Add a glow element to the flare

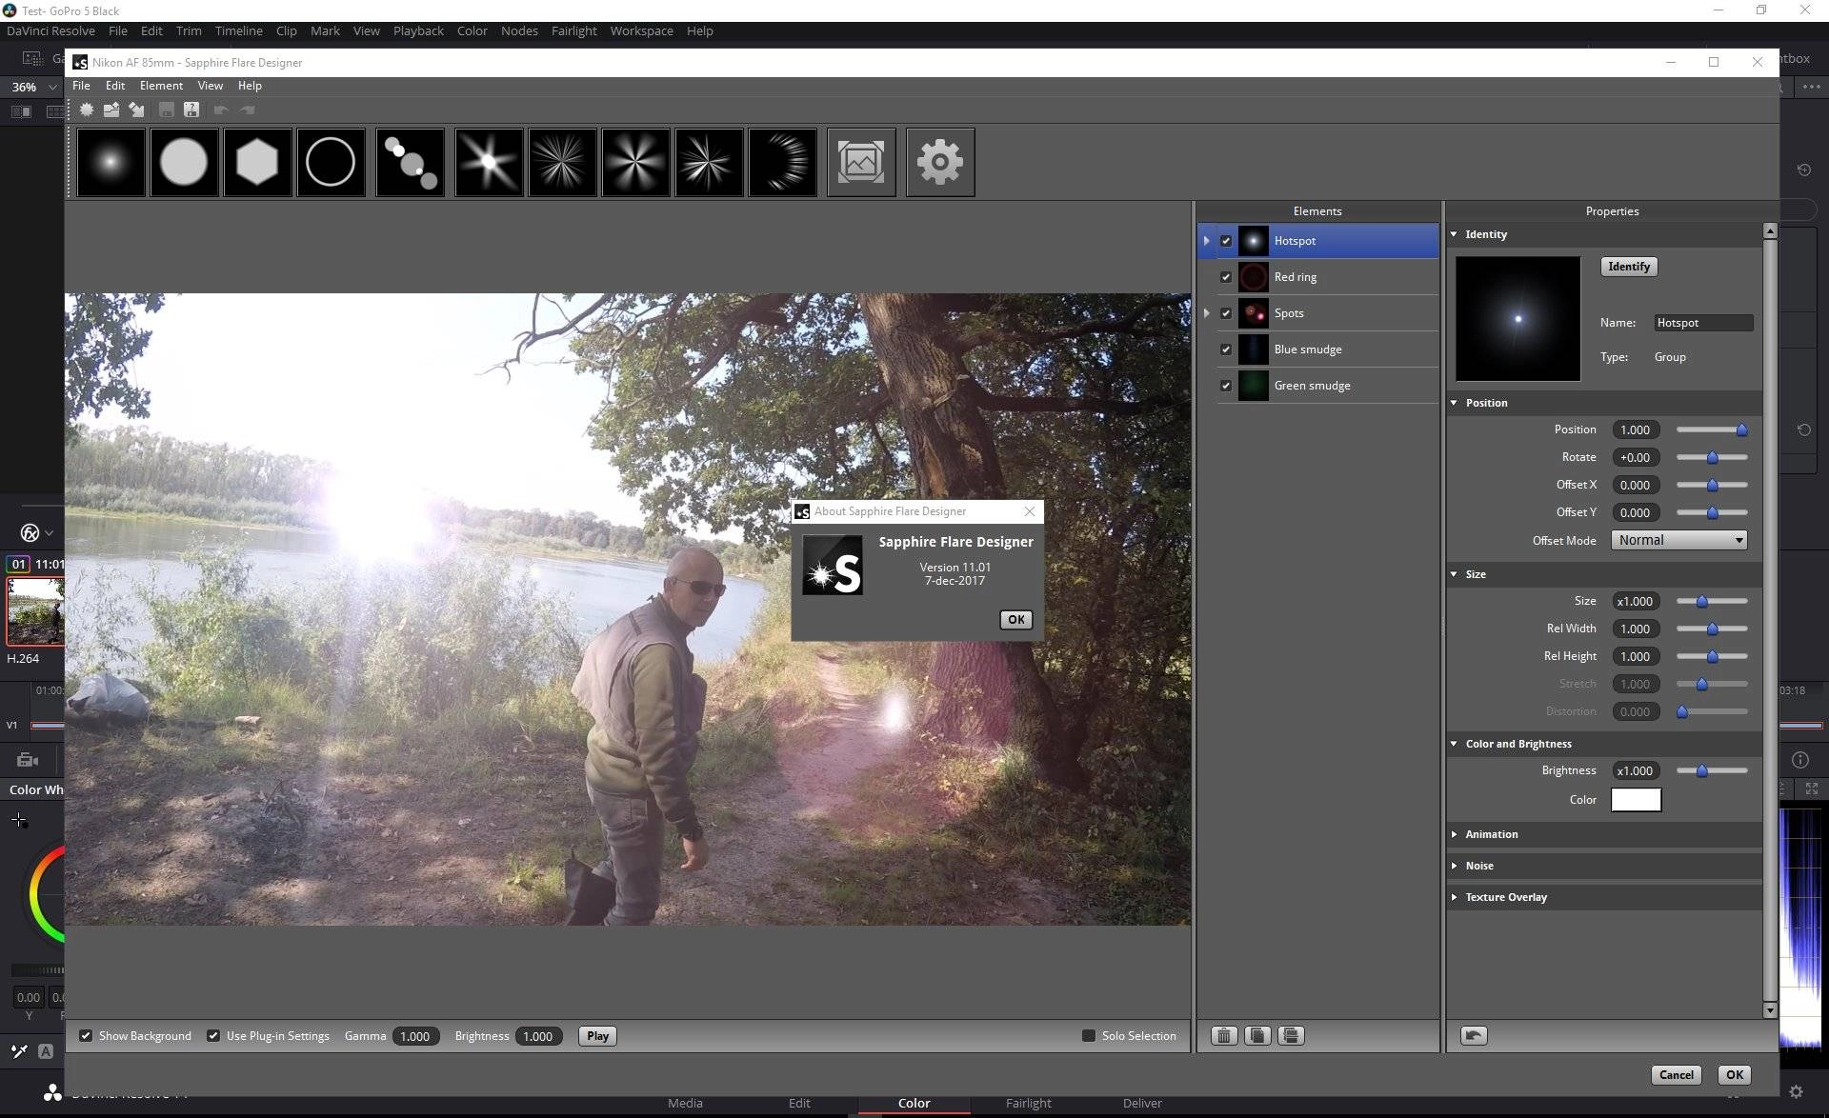click(x=111, y=163)
